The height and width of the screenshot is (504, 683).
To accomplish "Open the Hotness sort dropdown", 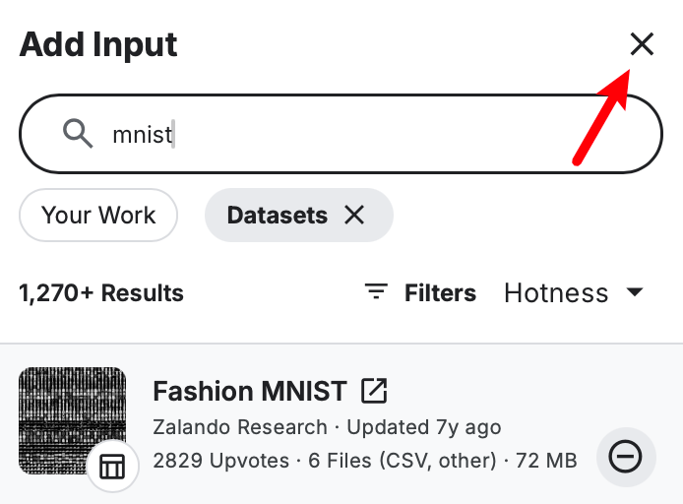I will [556, 292].
